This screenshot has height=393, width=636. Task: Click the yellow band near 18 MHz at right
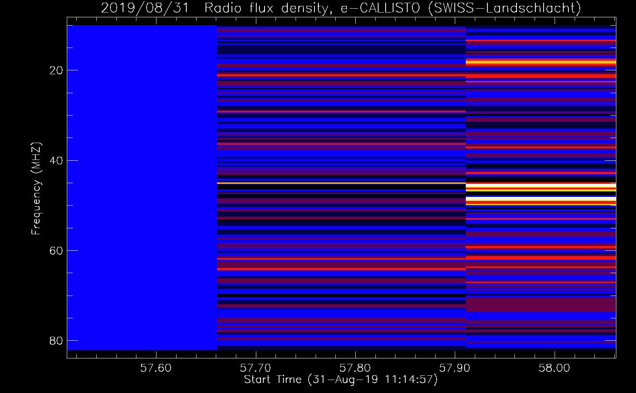coord(541,62)
